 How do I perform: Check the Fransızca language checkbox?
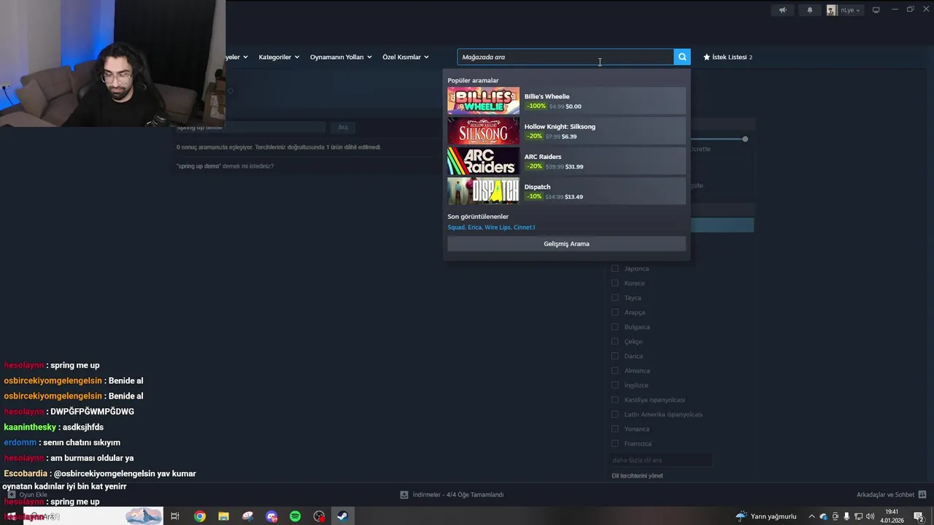pyautogui.click(x=614, y=443)
